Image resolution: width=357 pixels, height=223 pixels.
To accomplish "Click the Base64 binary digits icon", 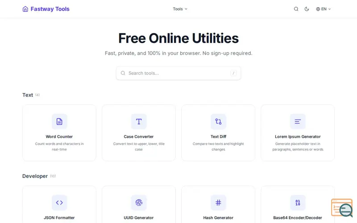I will (298, 202).
